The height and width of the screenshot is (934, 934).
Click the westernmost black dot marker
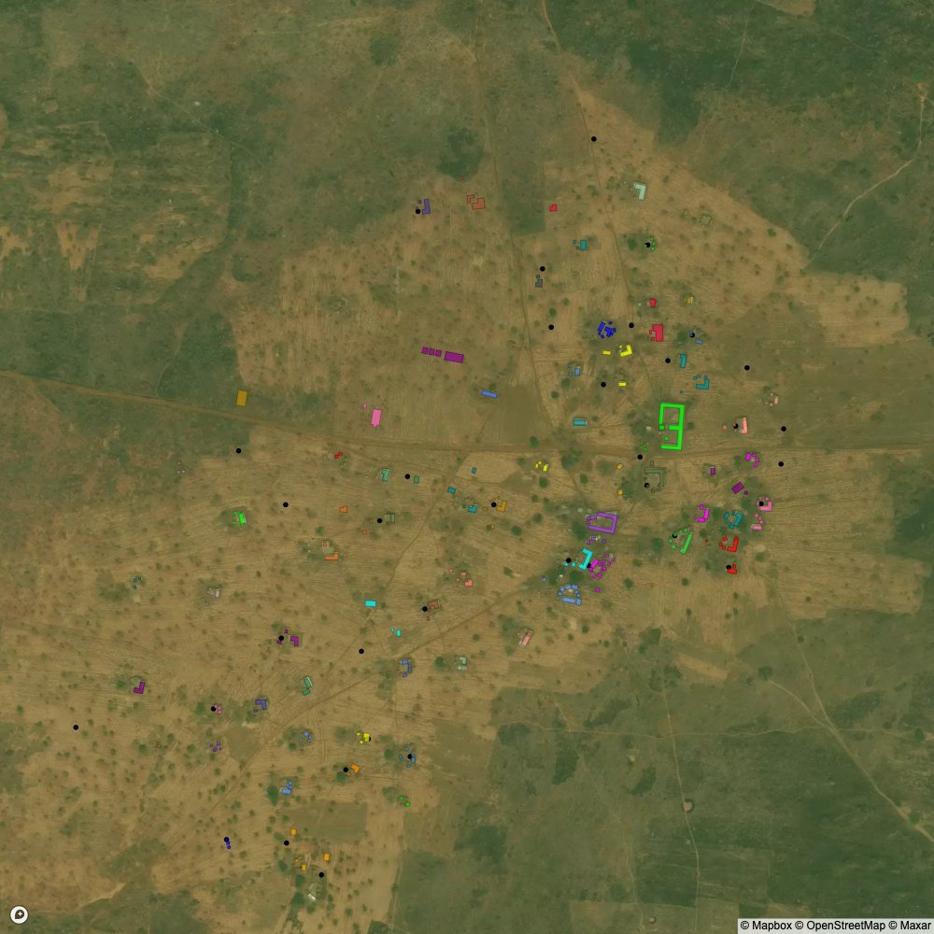coord(76,727)
